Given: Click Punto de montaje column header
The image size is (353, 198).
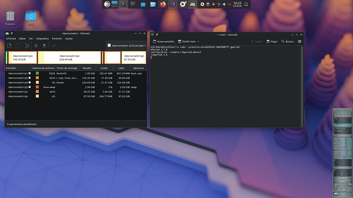Looking at the screenshot, I should click(67, 68).
